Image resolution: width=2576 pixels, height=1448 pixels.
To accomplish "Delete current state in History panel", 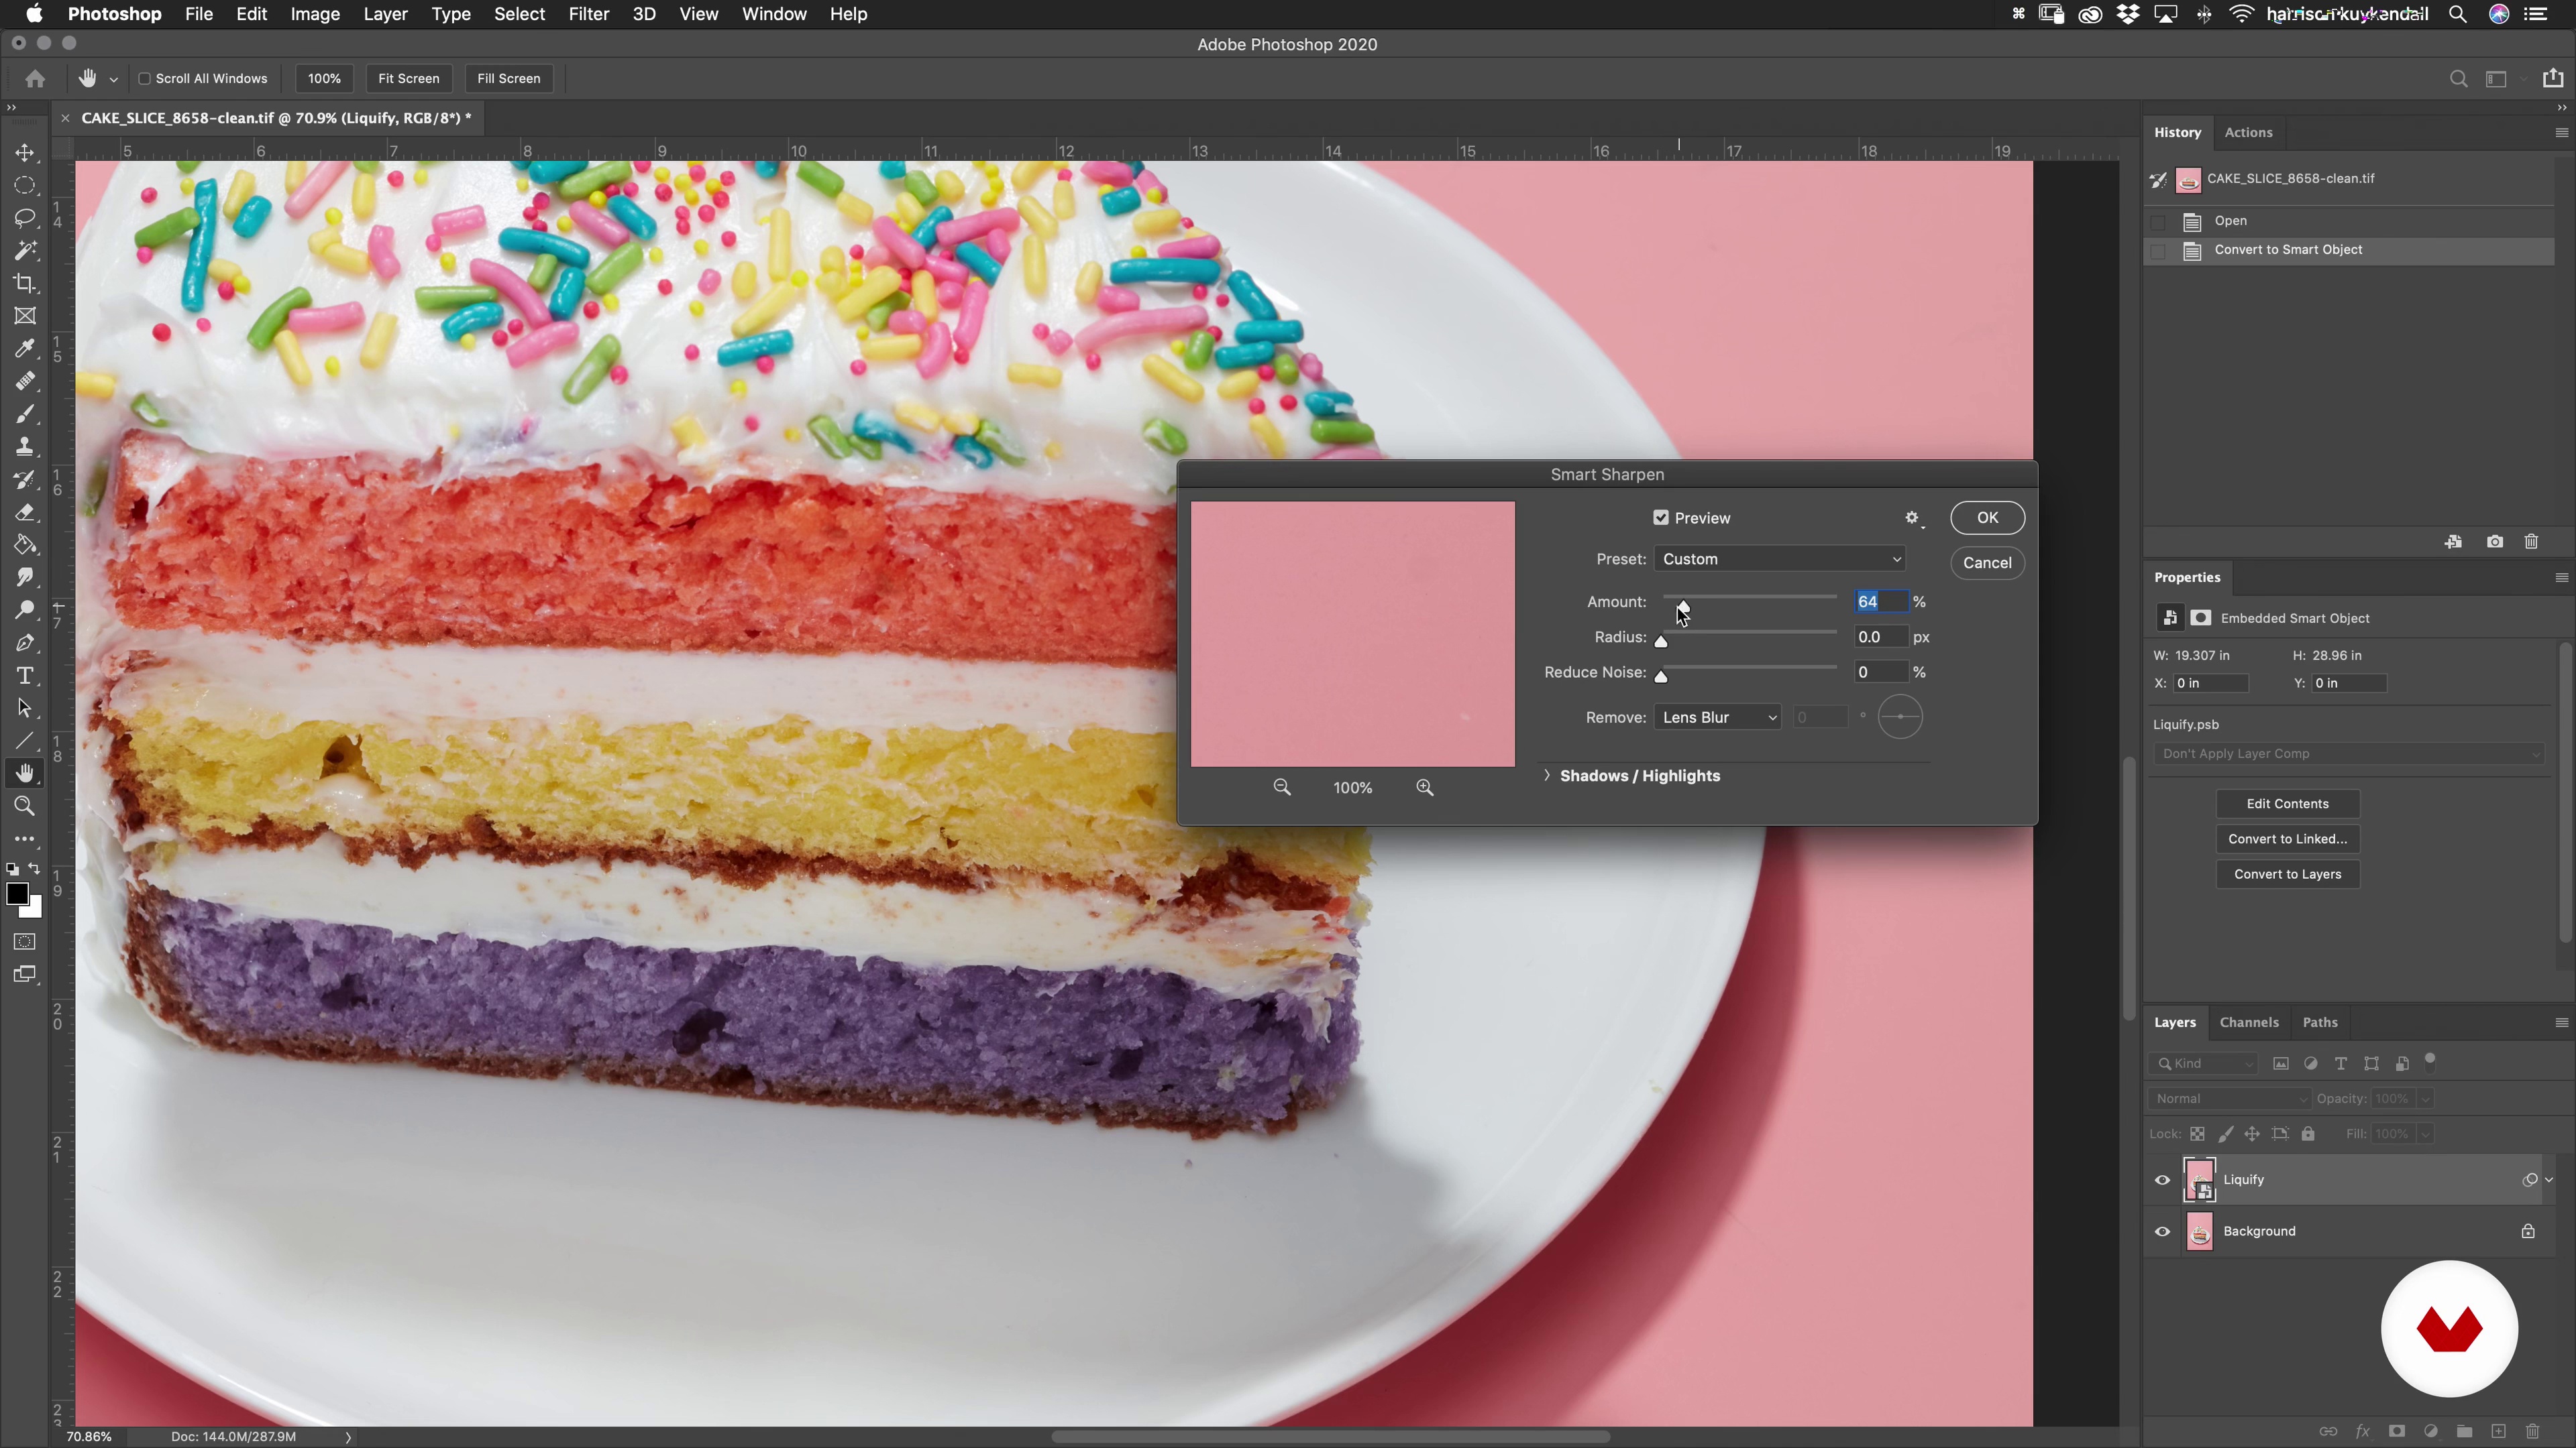I will (2531, 542).
